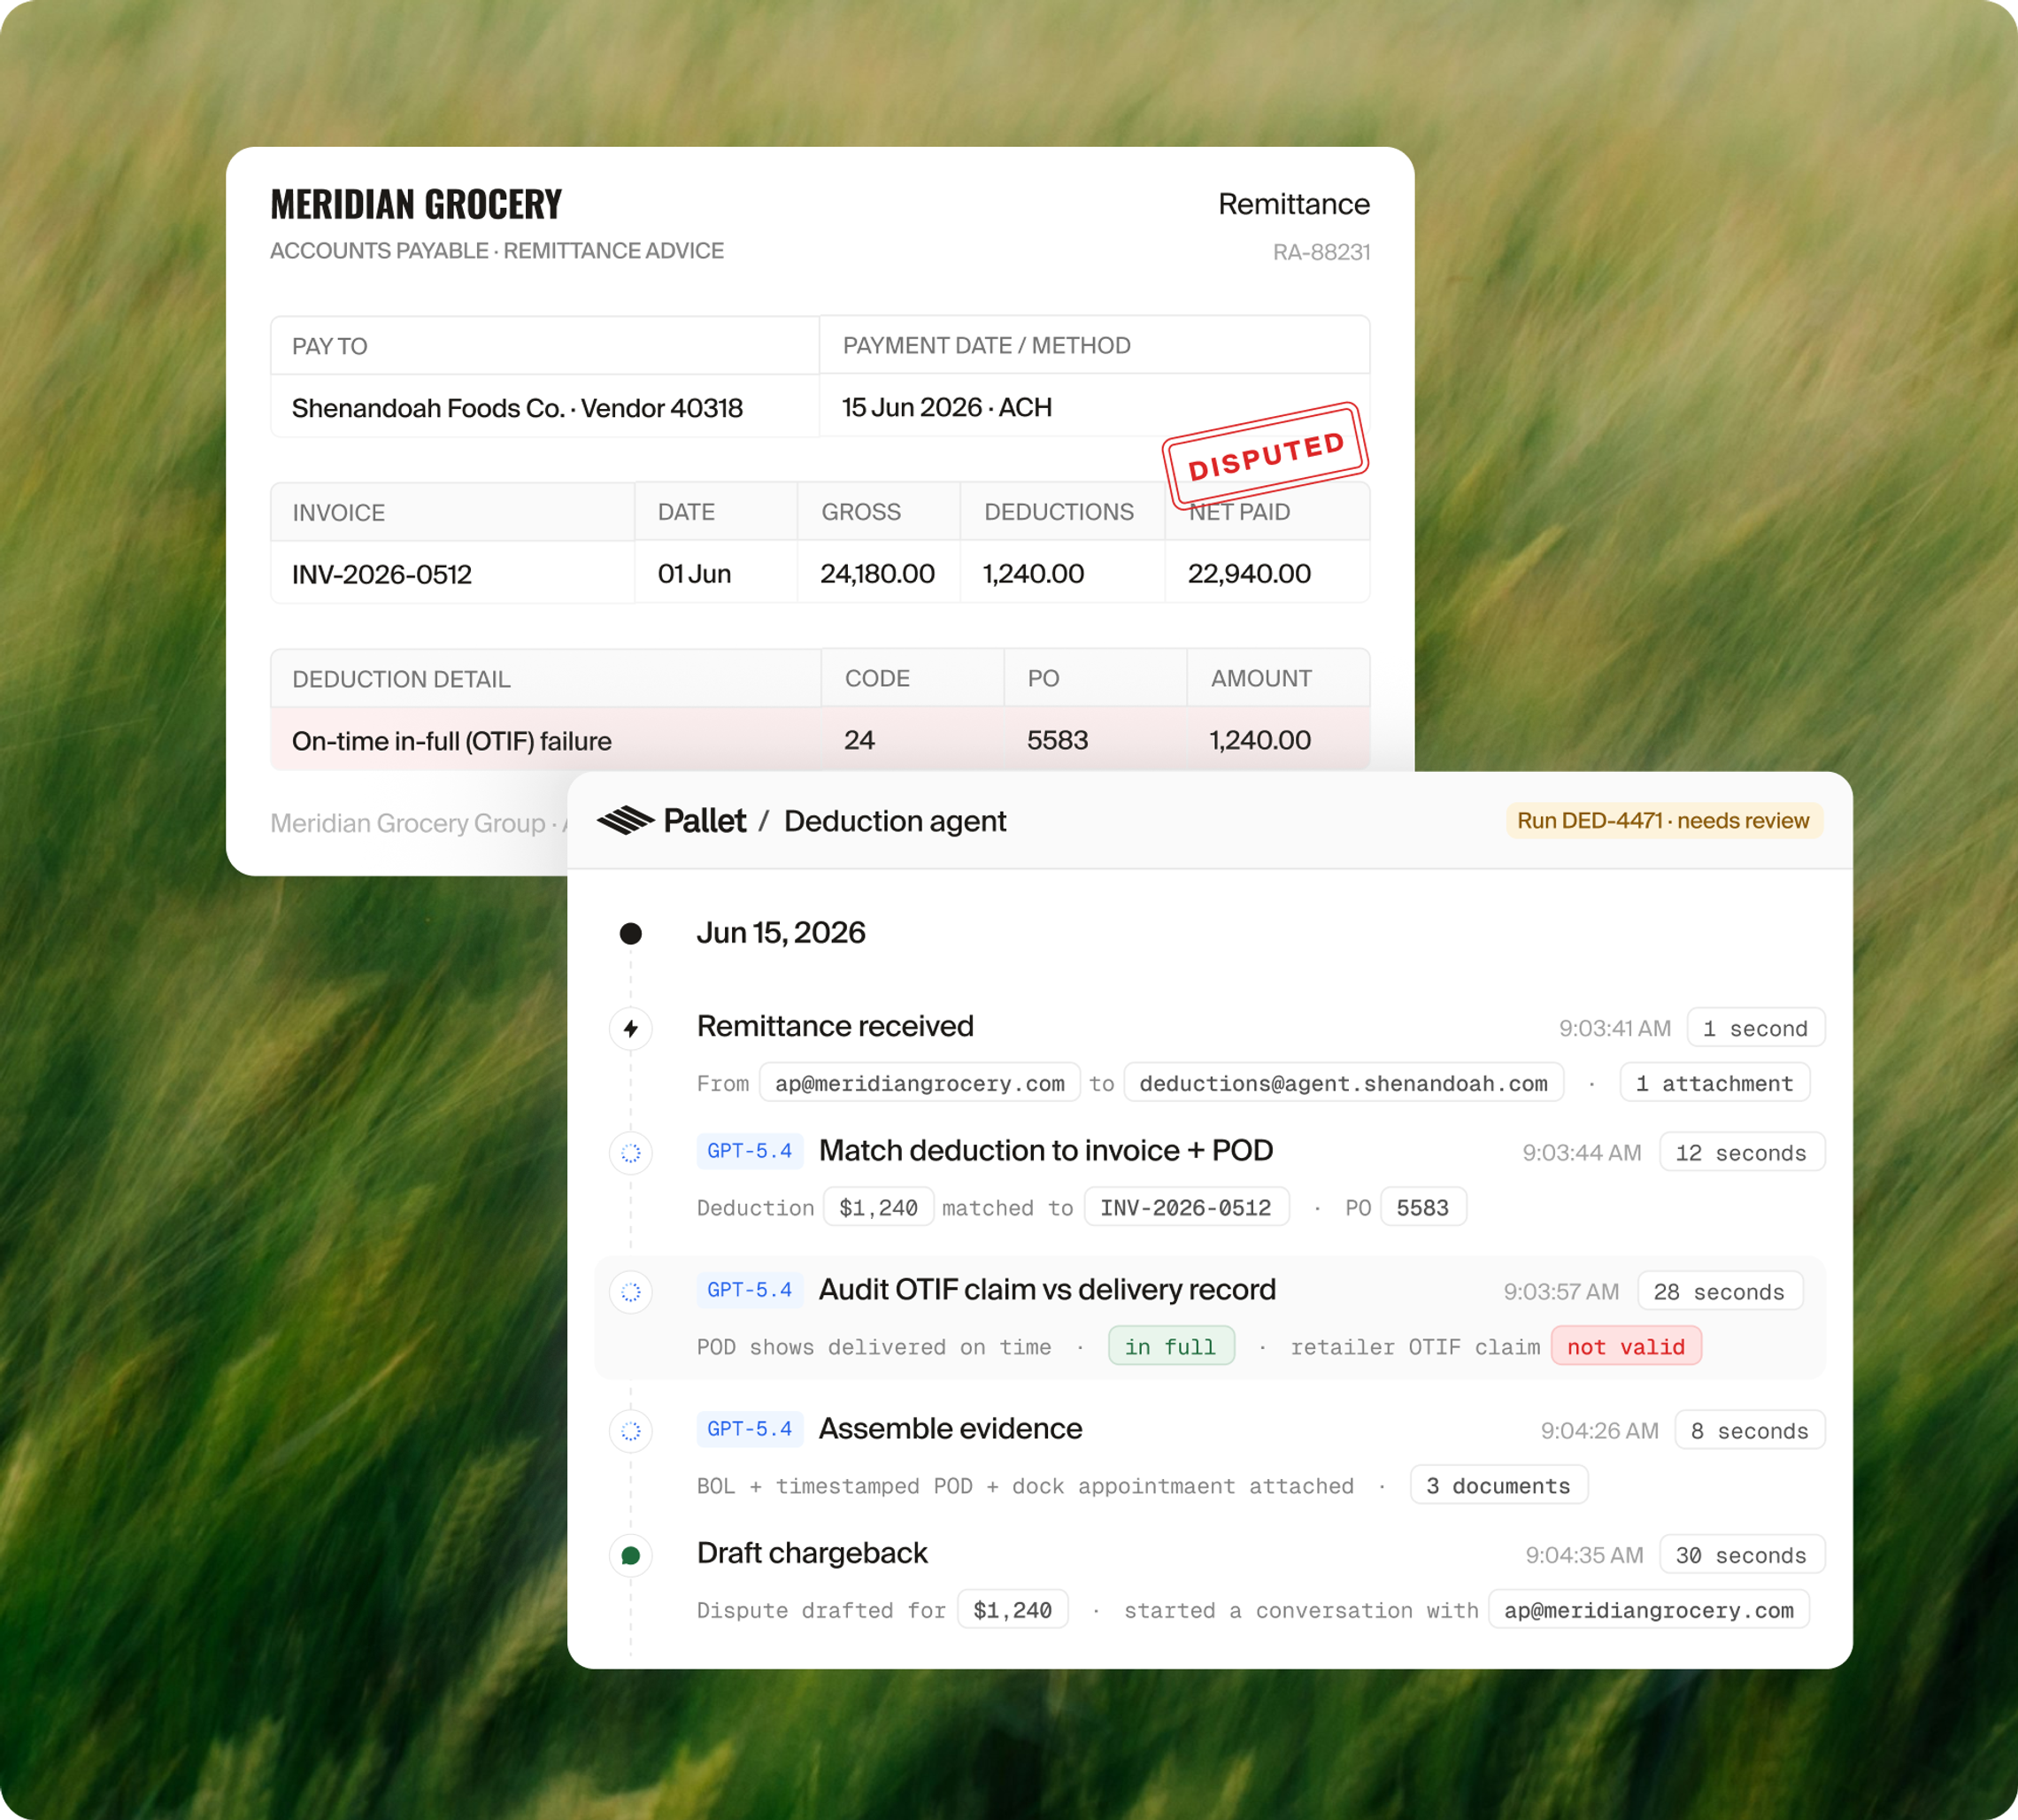Click the '28 seconds' duration badge
Screen dimensions: 2018x1820
[x=1719, y=1291]
